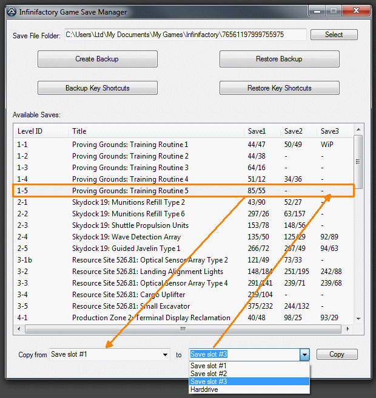Select Landing Alignment Lights row

click(x=183, y=272)
